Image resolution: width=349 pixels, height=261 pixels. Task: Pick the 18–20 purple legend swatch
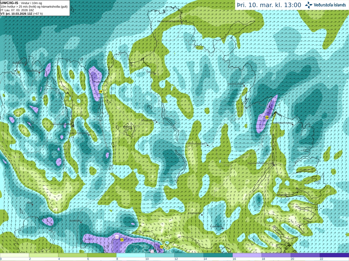(276, 255)
